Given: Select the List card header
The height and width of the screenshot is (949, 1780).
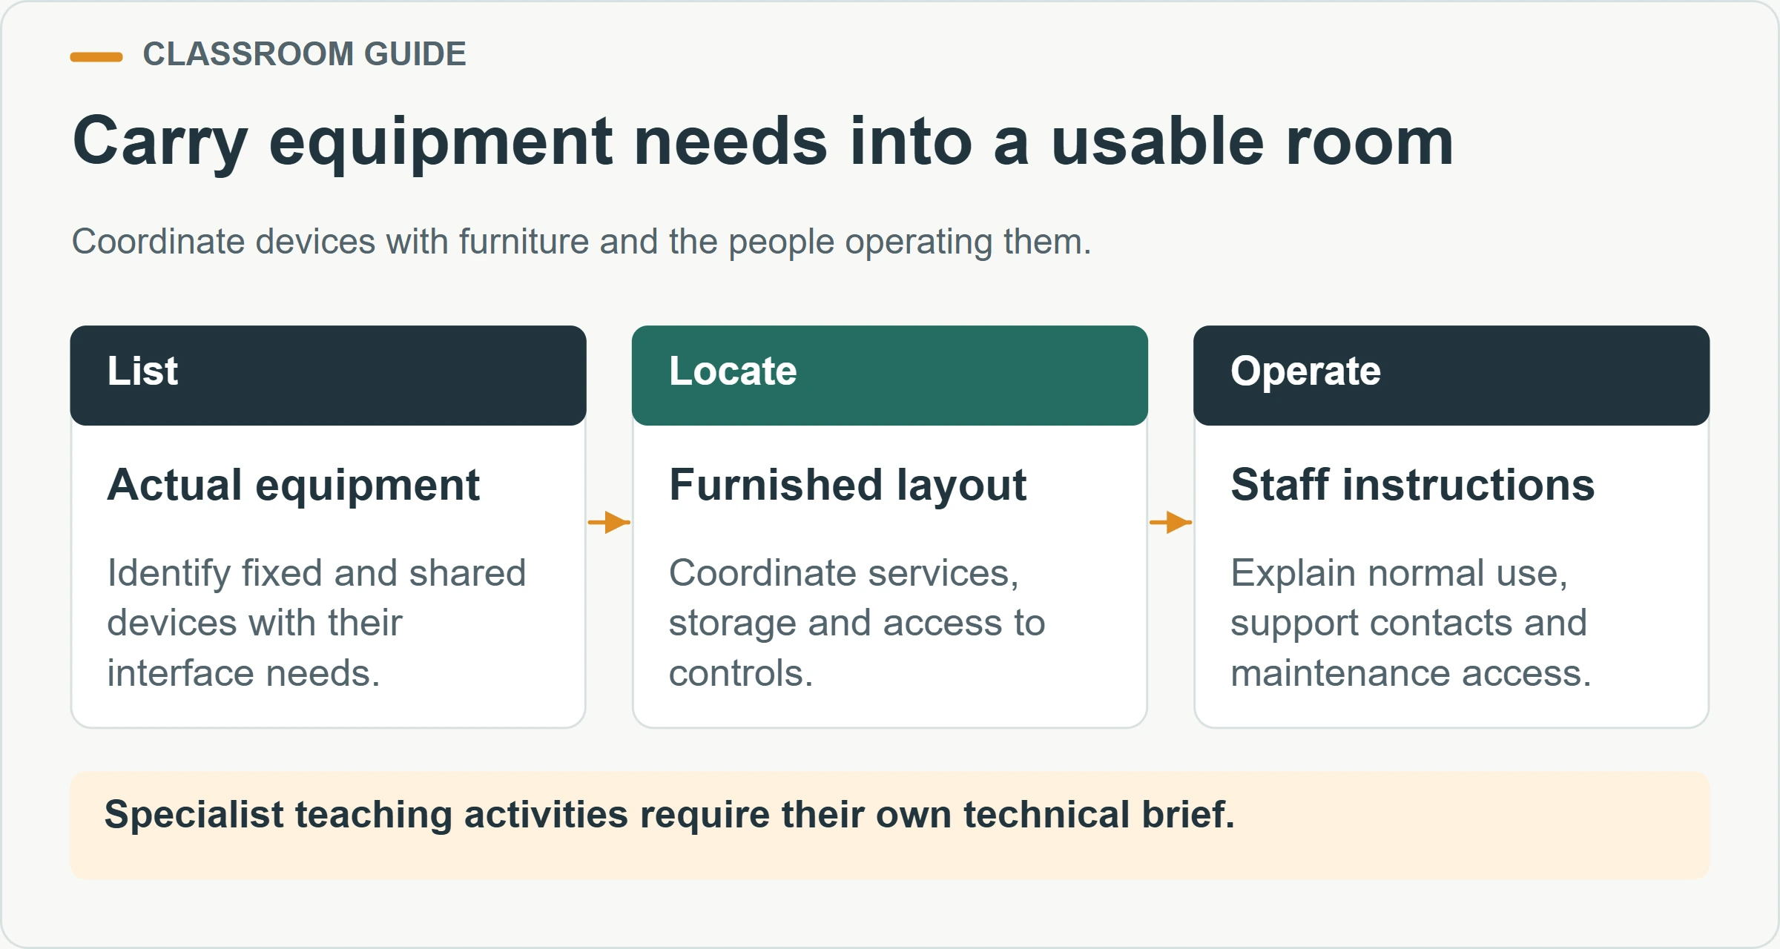Looking at the screenshot, I should (x=329, y=375).
